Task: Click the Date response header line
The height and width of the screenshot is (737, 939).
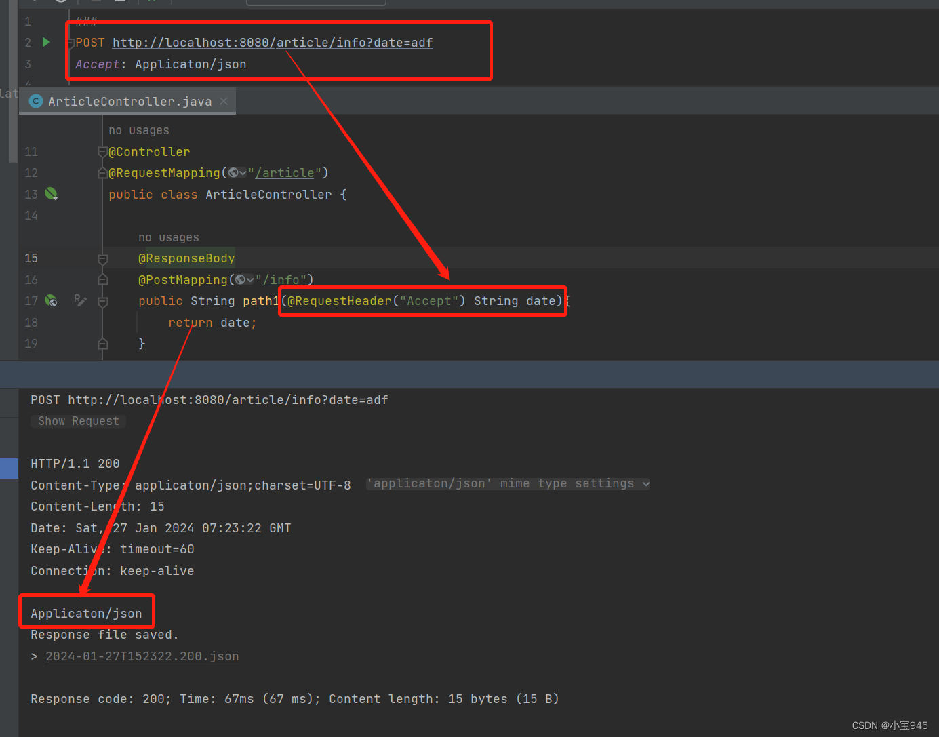Action: (x=161, y=528)
